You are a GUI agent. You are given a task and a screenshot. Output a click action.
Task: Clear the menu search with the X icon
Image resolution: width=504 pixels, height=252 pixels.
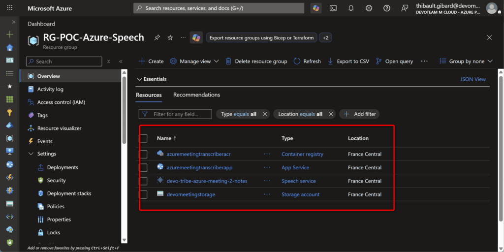click(109, 62)
